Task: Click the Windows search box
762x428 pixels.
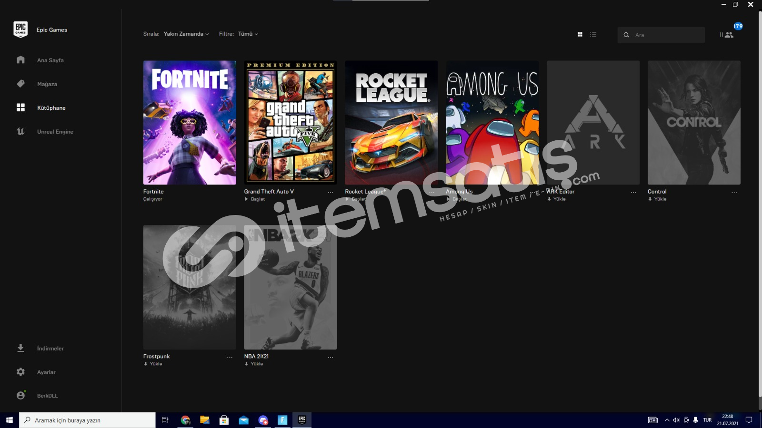Action: (87, 420)
